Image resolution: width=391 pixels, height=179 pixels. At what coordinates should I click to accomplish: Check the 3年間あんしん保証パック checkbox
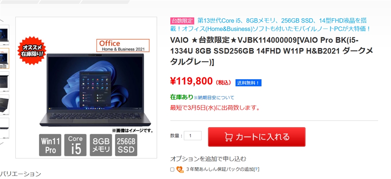(x=172, y=169)
